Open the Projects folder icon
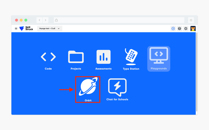Viewport: 209px width, 130px height. [76, 57]
